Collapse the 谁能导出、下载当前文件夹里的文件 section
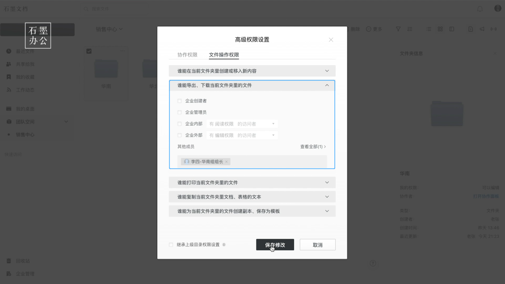 click(327, 85)
